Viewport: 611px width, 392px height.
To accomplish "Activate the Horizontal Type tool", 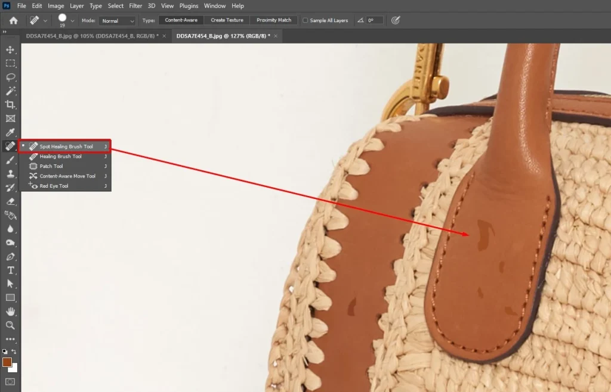I will tap(10, 270).
